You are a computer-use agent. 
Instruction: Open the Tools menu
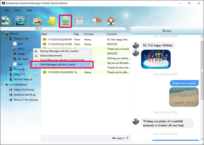point(18,10)
